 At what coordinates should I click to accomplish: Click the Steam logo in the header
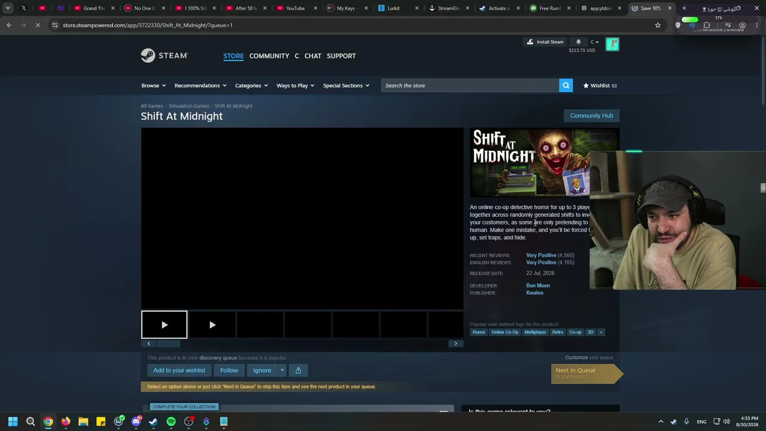click(165, 56)
